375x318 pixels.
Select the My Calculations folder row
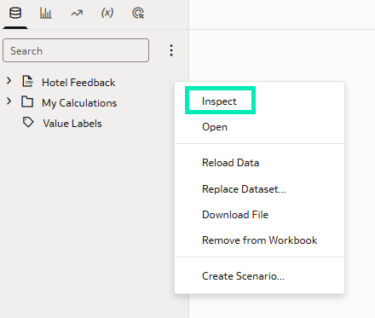(x=79, y=103)
